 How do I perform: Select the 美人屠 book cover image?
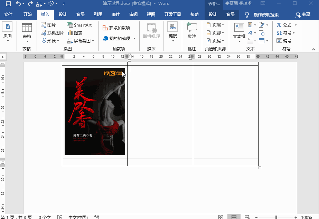point(95,112)
